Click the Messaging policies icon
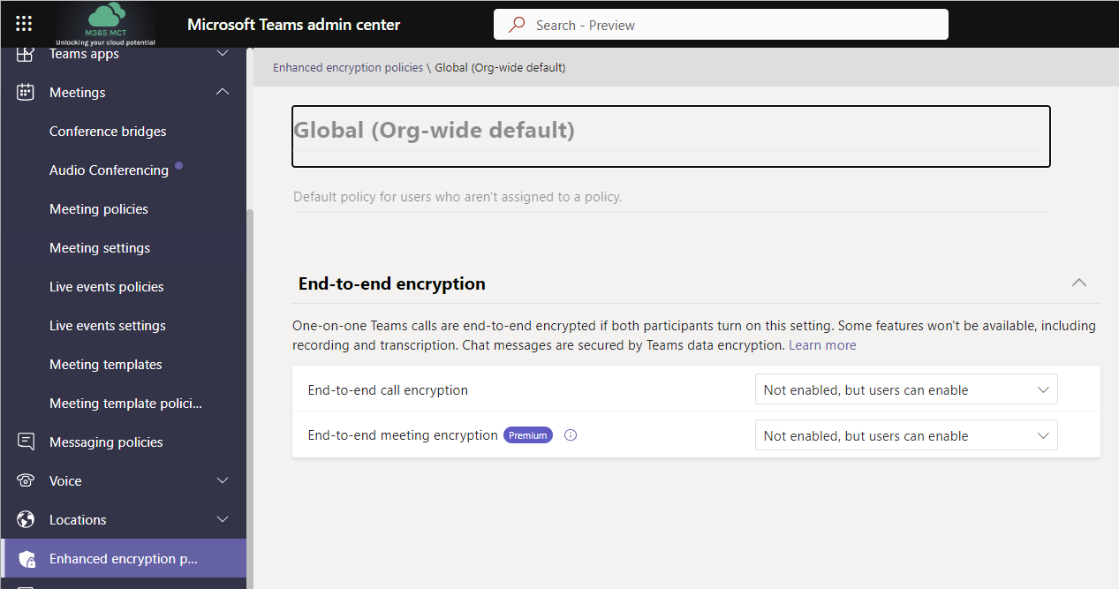The image size is (1119, 589). click(x=25, y=442)
